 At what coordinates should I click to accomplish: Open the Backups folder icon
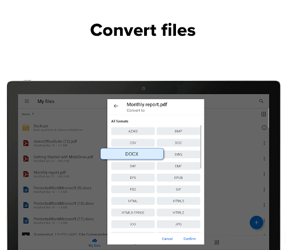click(26, 128)
